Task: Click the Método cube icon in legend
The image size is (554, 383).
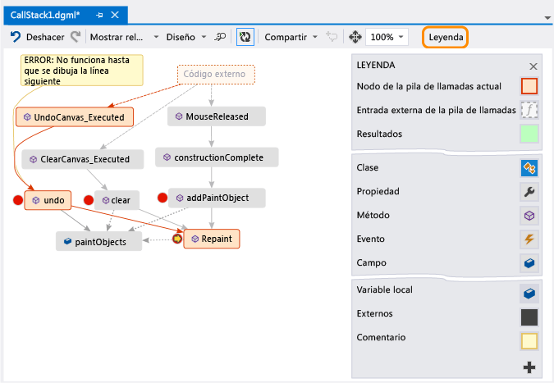Action: click(529, 216)
